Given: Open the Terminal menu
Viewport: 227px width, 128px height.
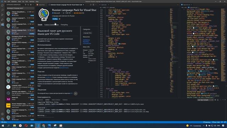Looking at the screenshot, I should [x=32, y=1].
